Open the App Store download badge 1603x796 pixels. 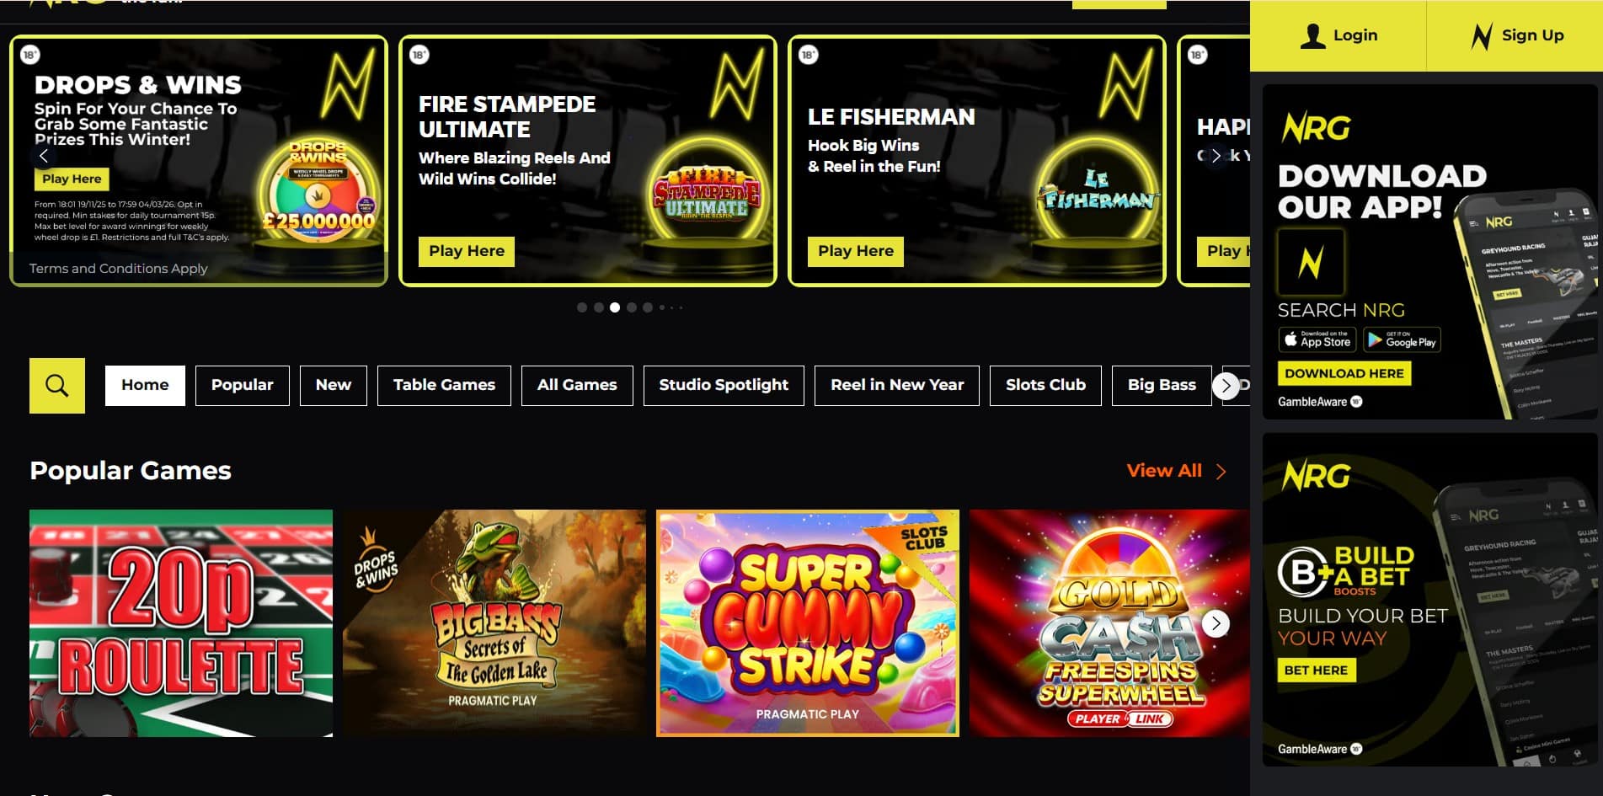1317,339
